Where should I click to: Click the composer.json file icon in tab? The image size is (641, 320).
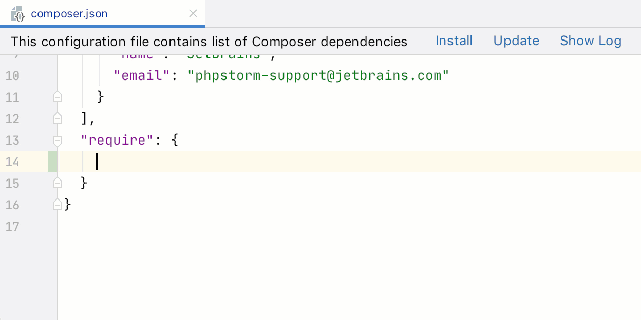click(18, 14)
